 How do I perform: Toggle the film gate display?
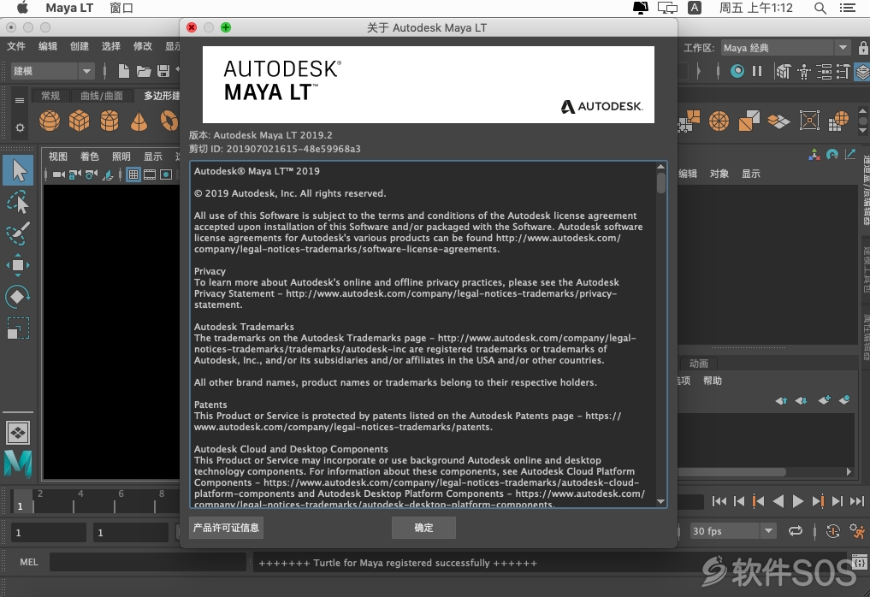(x=150, y=174)
